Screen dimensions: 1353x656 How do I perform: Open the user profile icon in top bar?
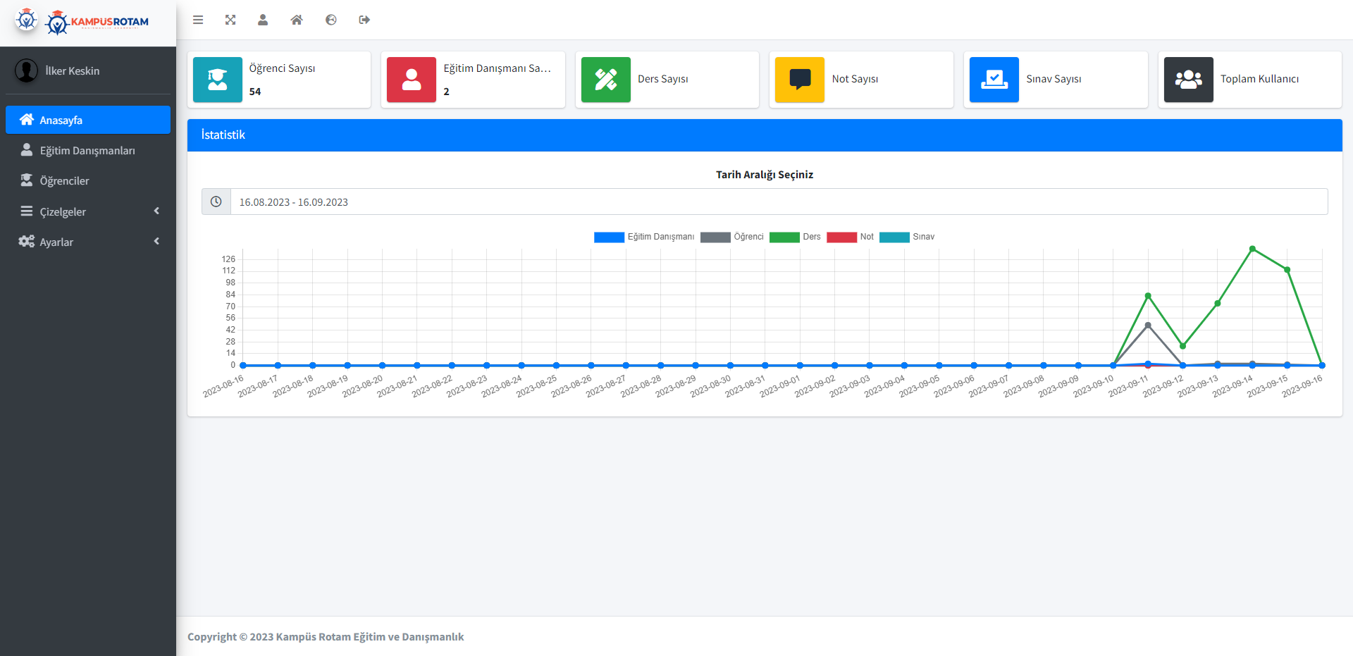point(263,20)
